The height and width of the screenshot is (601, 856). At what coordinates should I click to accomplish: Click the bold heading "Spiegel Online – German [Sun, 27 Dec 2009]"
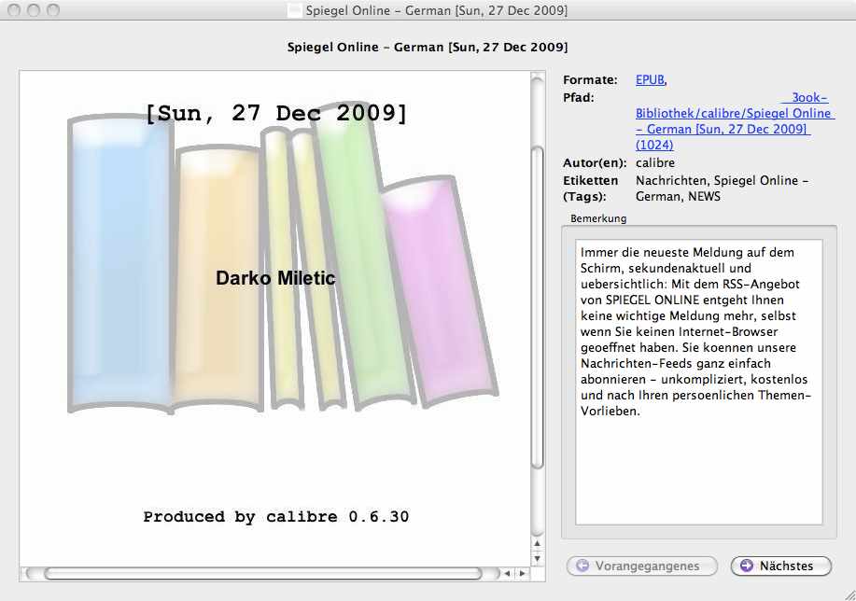[x=428, y=47]
